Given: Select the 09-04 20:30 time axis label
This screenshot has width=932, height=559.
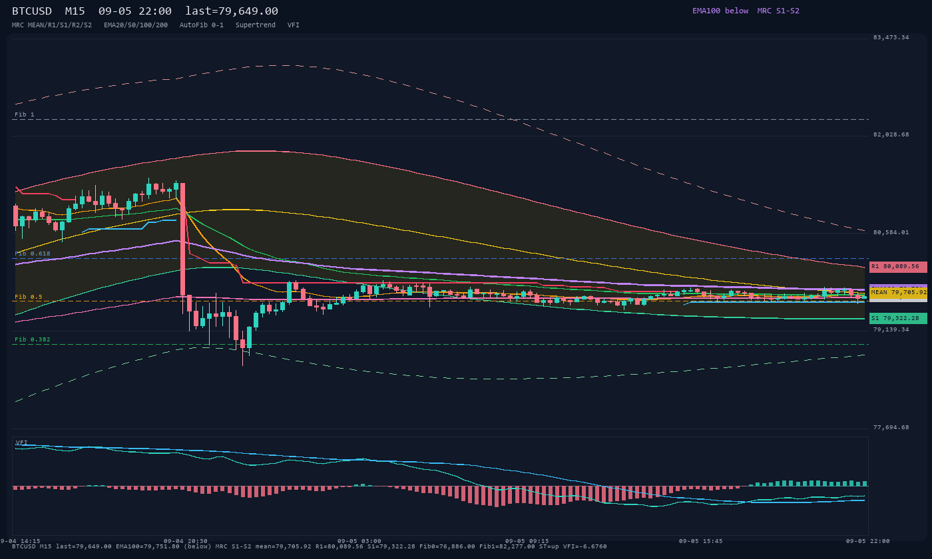Looking at the screenshot, I should coord(185,541).
